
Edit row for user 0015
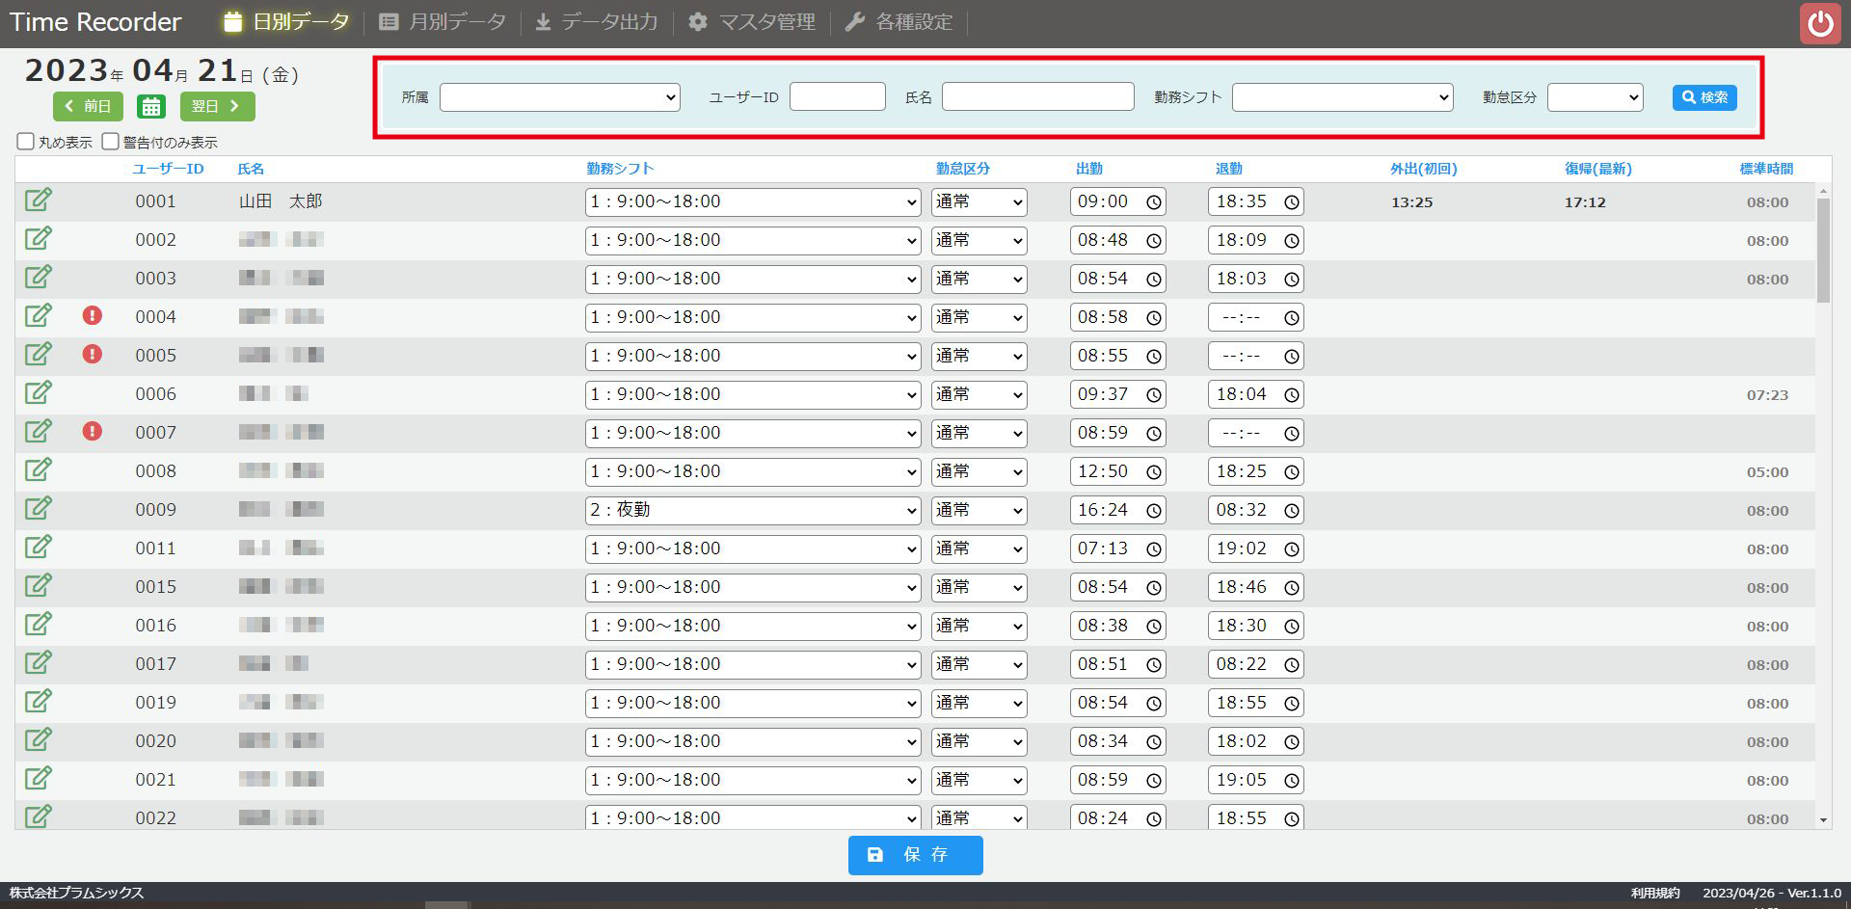click(39, 586)
